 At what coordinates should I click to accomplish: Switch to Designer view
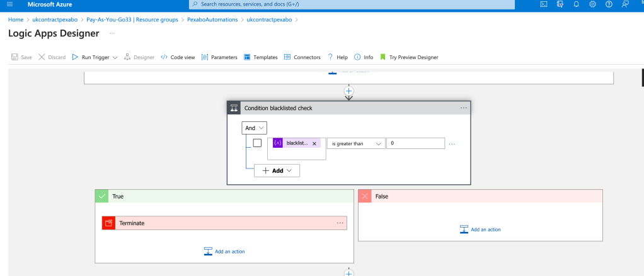tap(139, 57)
